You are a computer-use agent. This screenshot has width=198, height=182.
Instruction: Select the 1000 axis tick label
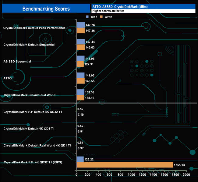tap(131, 175)
